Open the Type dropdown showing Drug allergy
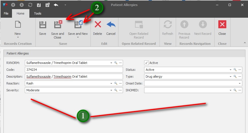The image size is (248, 133). tap(230, 76)
